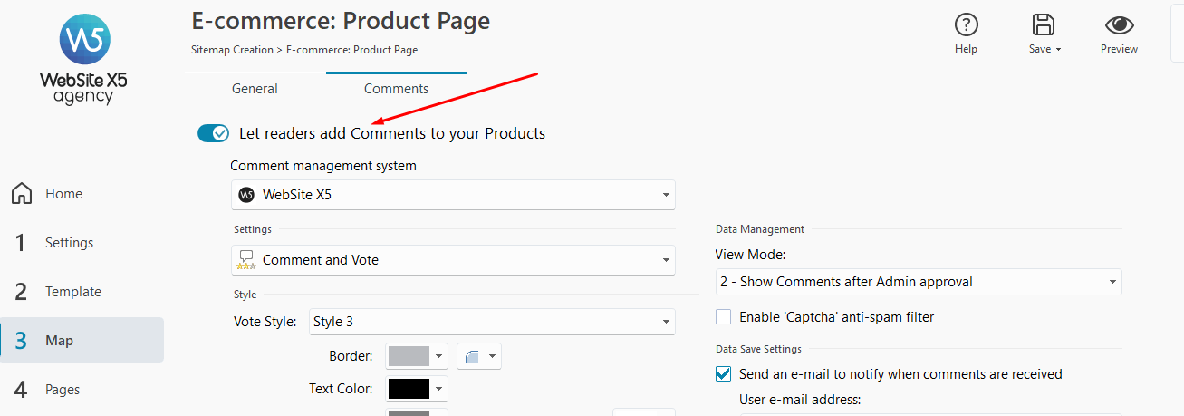Switch to the General tab
The image size is (1184, 416).
[x=255, y=89]
